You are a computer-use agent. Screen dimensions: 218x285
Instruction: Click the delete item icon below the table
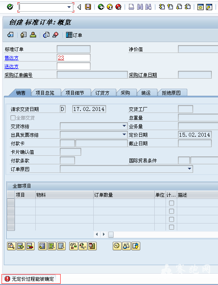pyautogui.click(x=30, y=246)
